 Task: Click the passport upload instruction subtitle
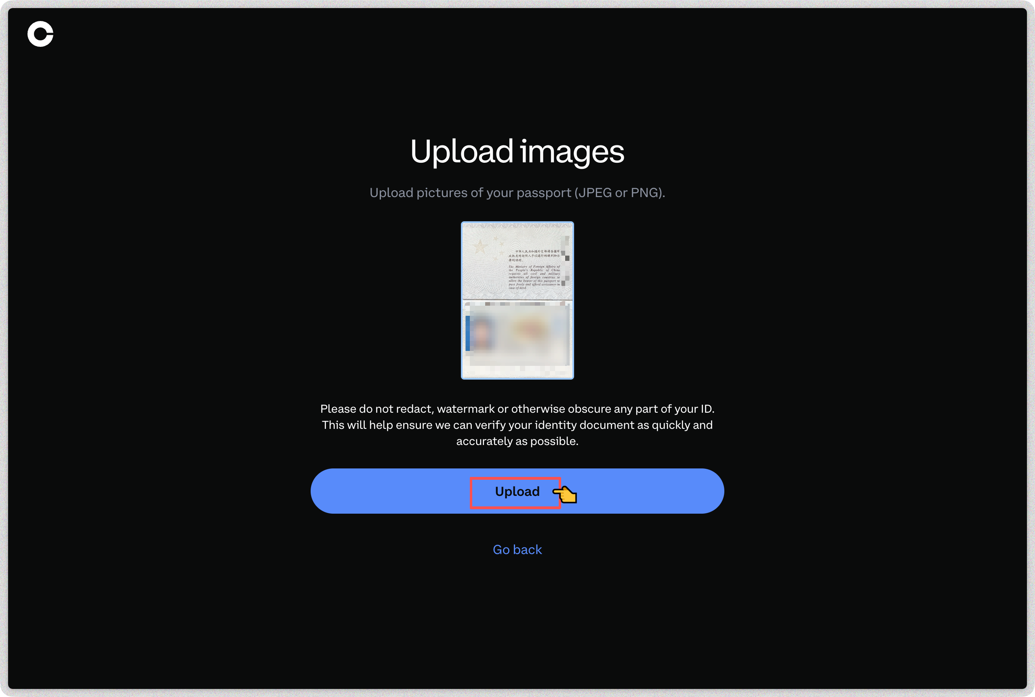click(517, 193)
